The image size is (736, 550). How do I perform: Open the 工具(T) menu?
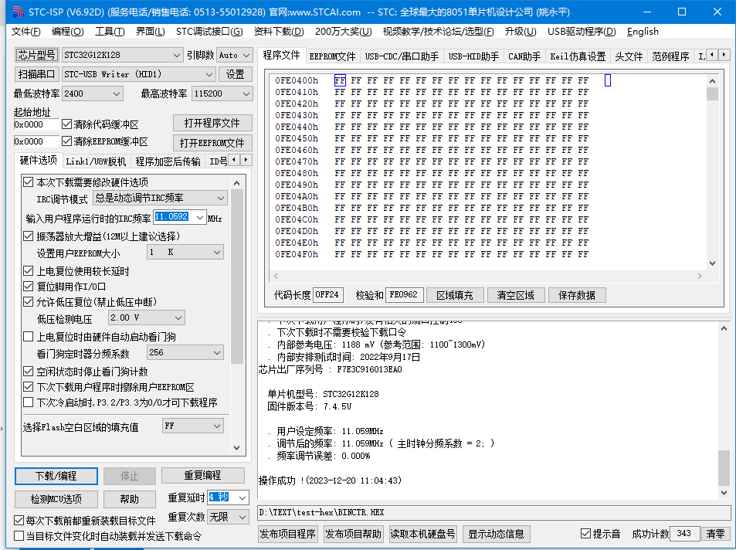click(x=110, y=32)
